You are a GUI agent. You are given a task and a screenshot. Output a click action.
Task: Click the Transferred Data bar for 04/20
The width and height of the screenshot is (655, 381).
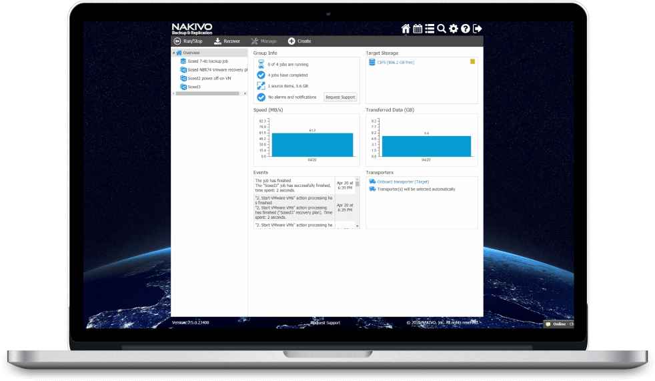point(426,146)
